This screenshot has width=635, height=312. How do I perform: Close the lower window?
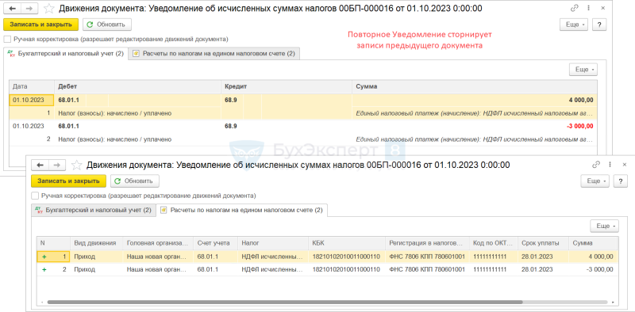point(624,165)
